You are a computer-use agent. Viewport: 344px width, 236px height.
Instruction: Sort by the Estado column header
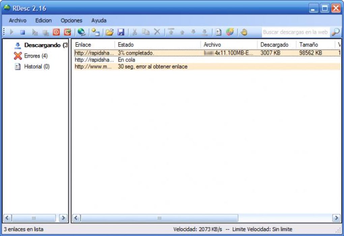158,45
